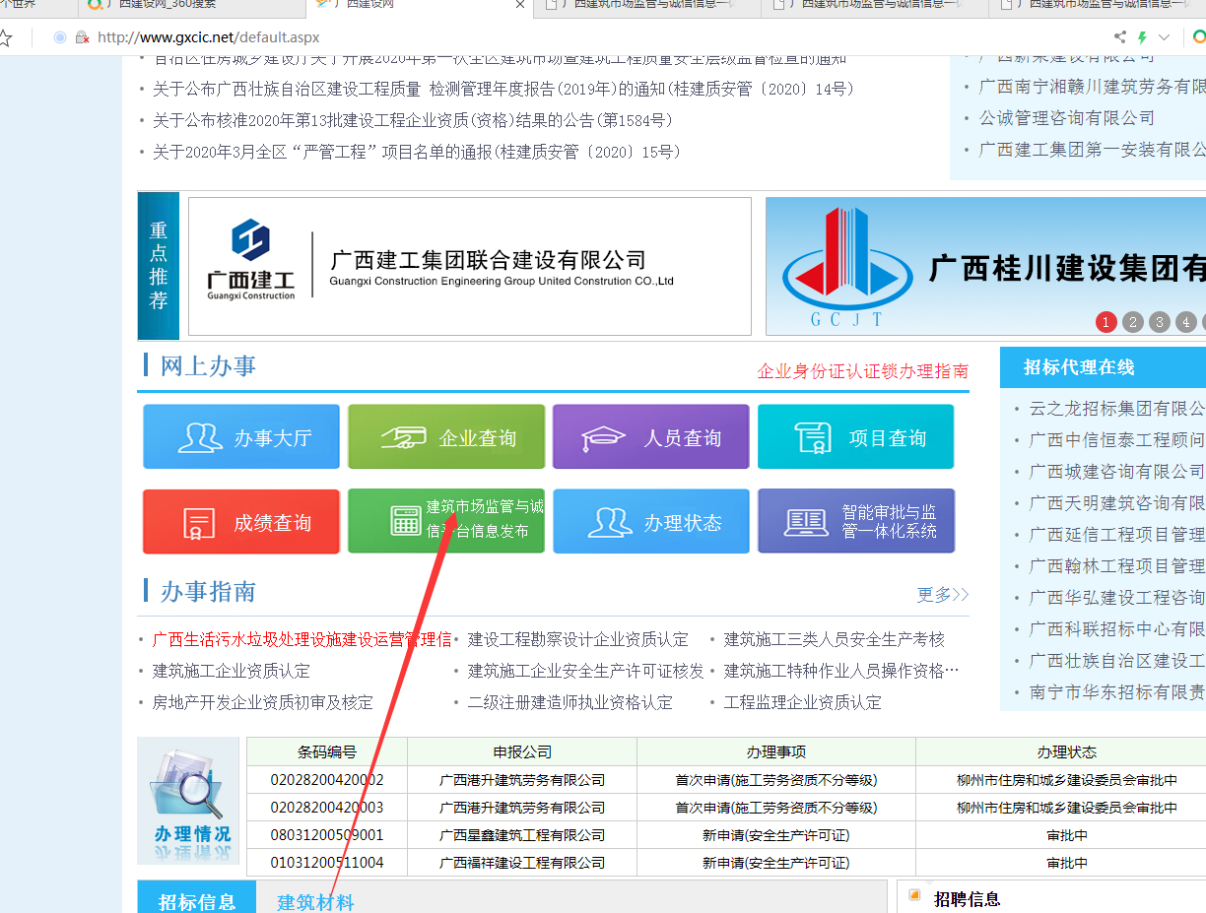The height and width of the screenshot is (913, 1206).
Task: Open the 广西桂川建设集团 banner
Action: coord(985,267)
